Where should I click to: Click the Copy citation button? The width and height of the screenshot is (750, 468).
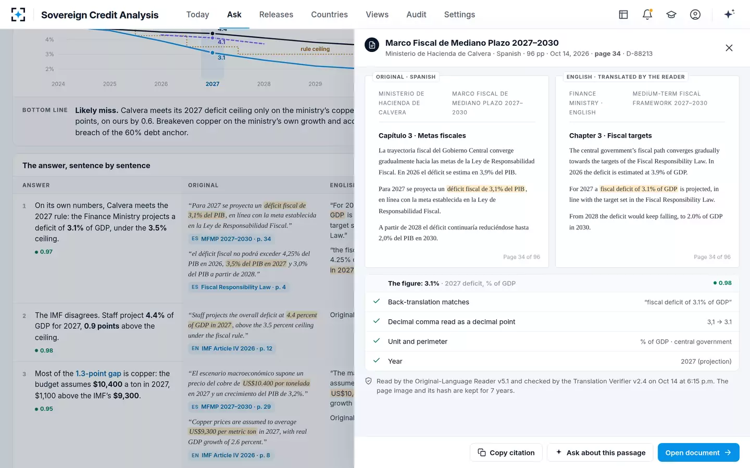[x=506, y=452]
